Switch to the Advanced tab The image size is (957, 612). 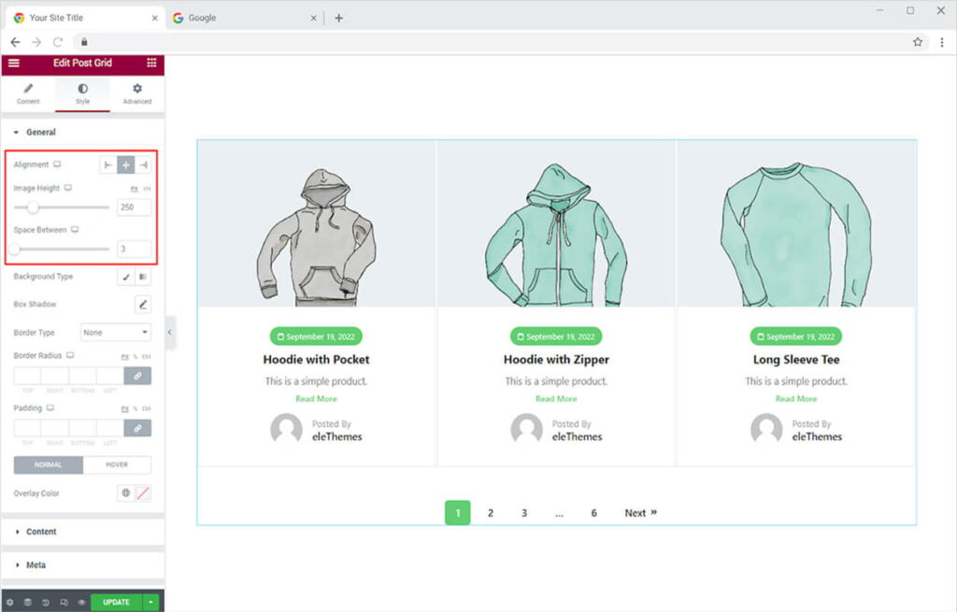tap(136, 93)
